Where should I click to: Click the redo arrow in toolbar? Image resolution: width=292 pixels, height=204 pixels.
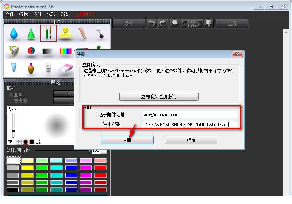click(x=163, y=23)
